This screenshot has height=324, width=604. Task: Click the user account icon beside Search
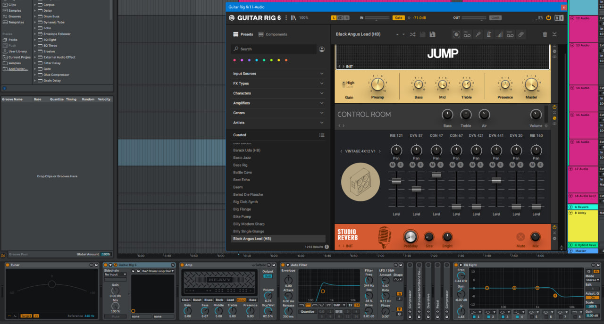tap(322, 49)
